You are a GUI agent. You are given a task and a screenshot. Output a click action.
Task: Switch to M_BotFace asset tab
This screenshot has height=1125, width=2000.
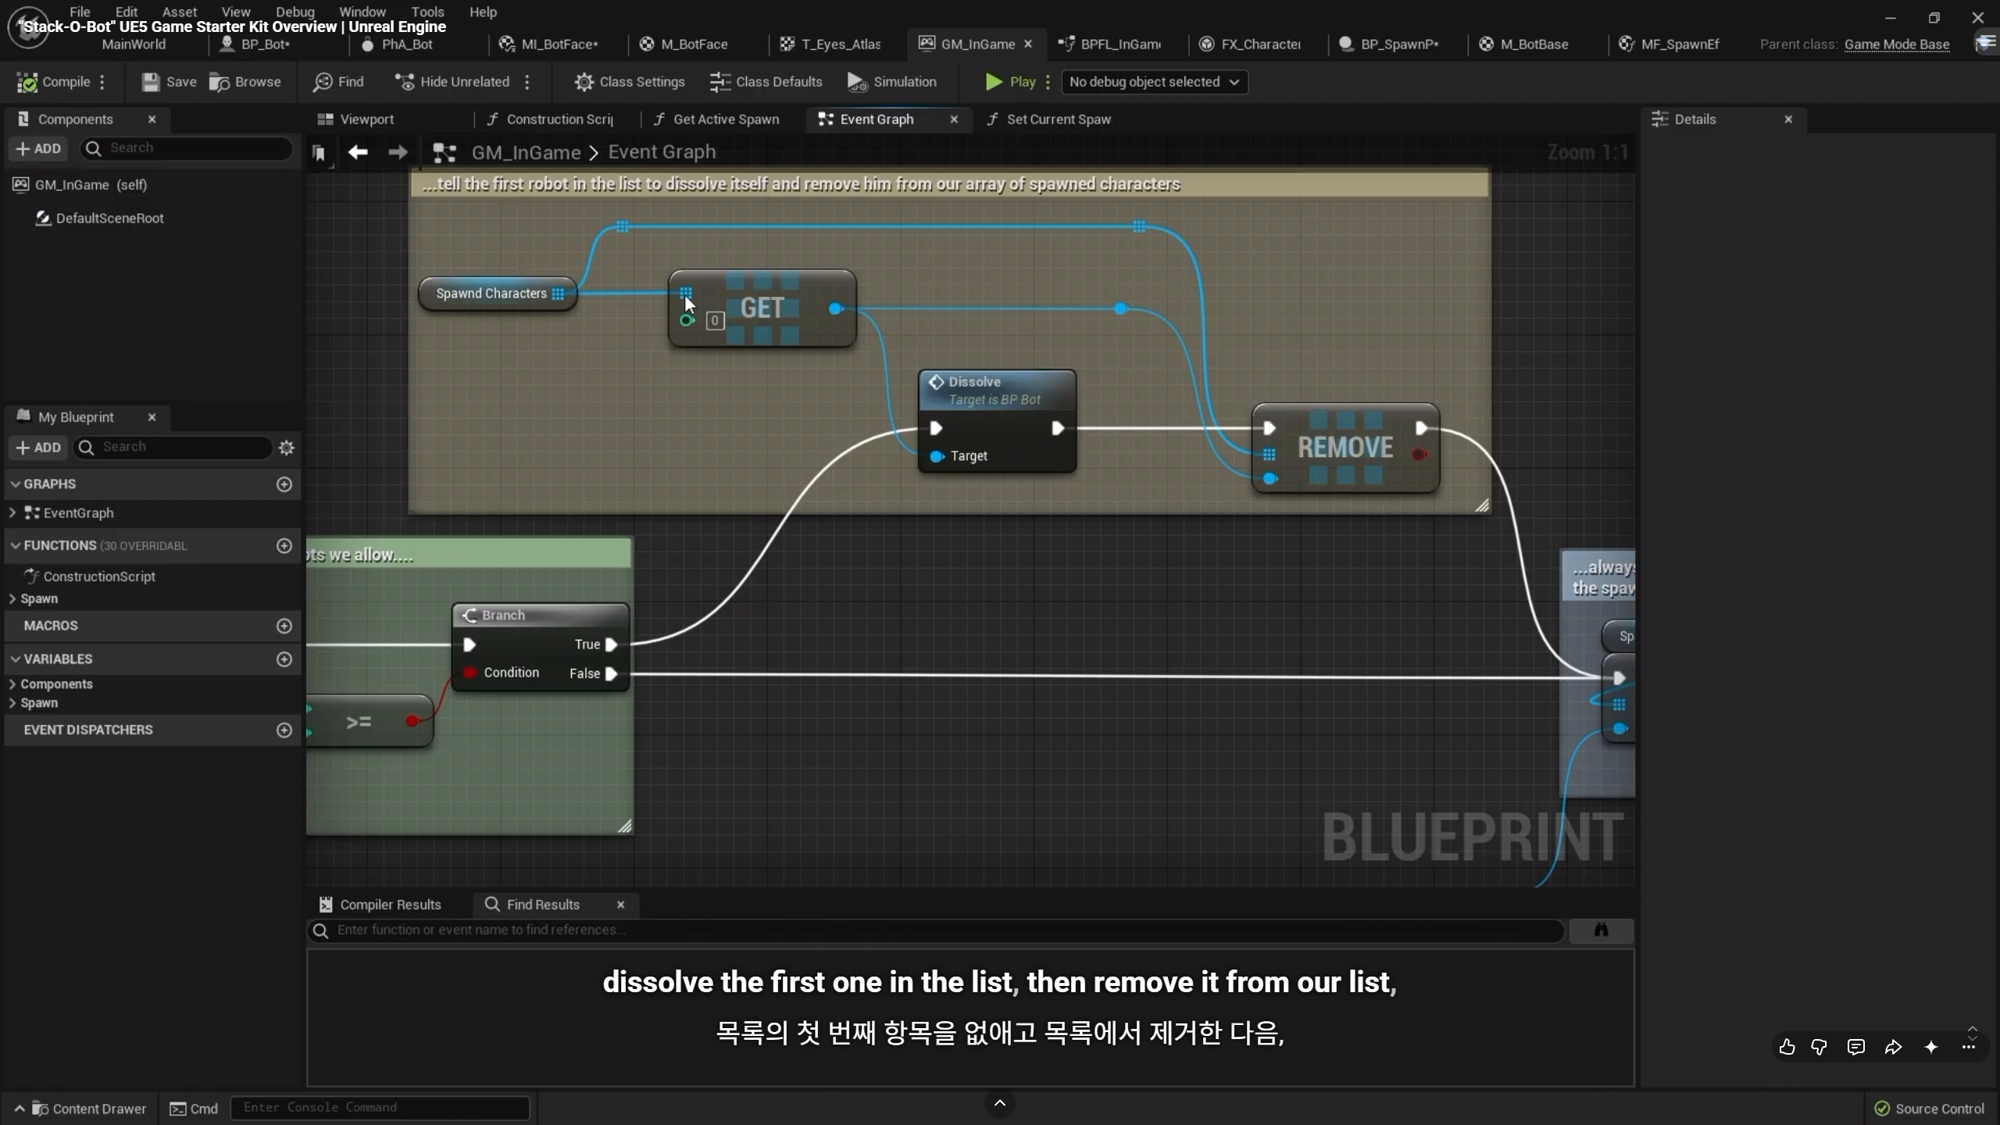pyautogui.click(x=694, y=45)
